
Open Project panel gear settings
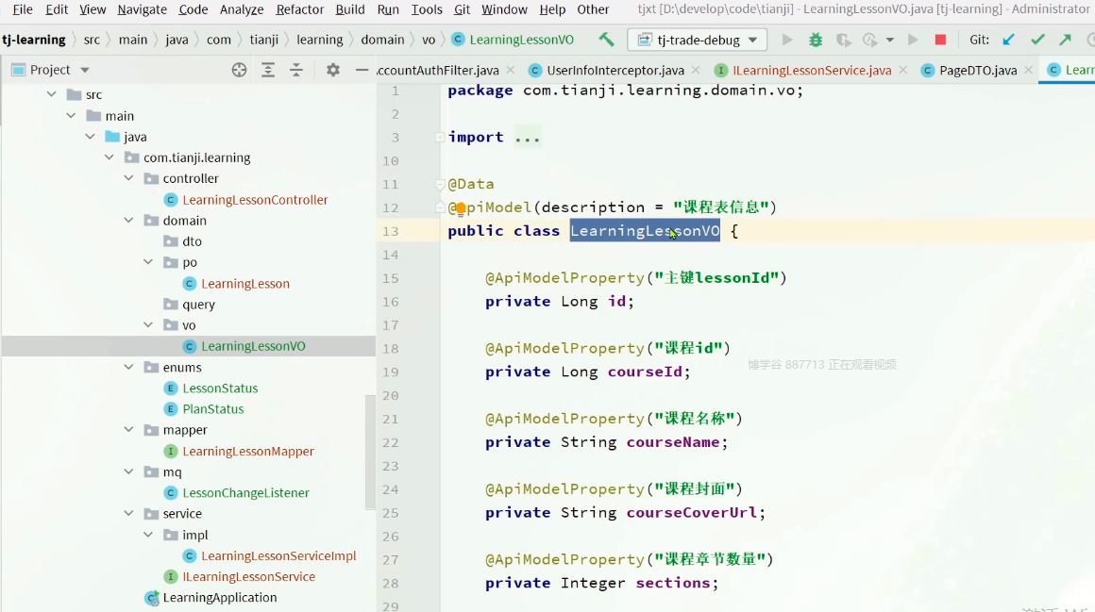tap(332, 70)
